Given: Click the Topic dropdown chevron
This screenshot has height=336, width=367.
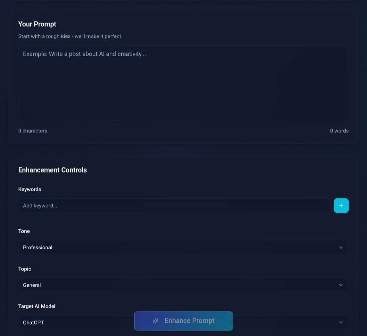Looking at the screenshot, I should pyautogui.click(x=341, y=285).
